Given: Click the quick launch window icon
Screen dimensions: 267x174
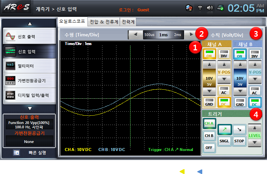Looking at the screenshot, I should click(16, 153).
